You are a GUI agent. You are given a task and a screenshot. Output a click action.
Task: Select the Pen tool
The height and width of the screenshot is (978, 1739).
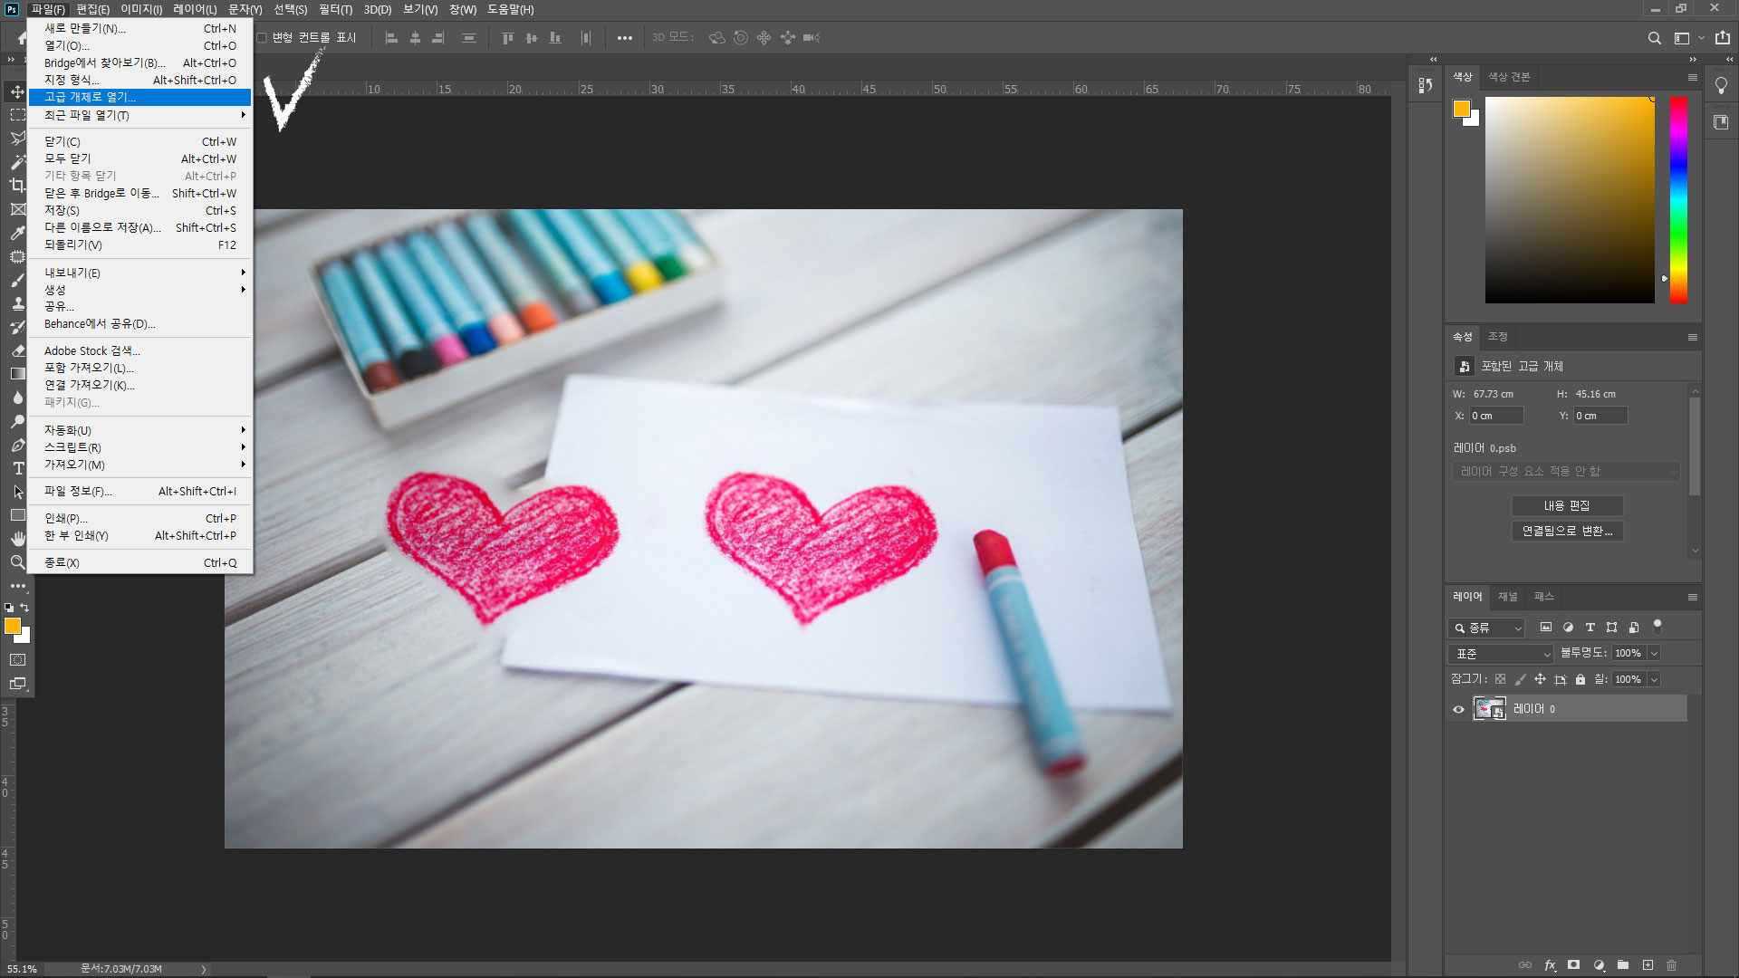point(17,445)
